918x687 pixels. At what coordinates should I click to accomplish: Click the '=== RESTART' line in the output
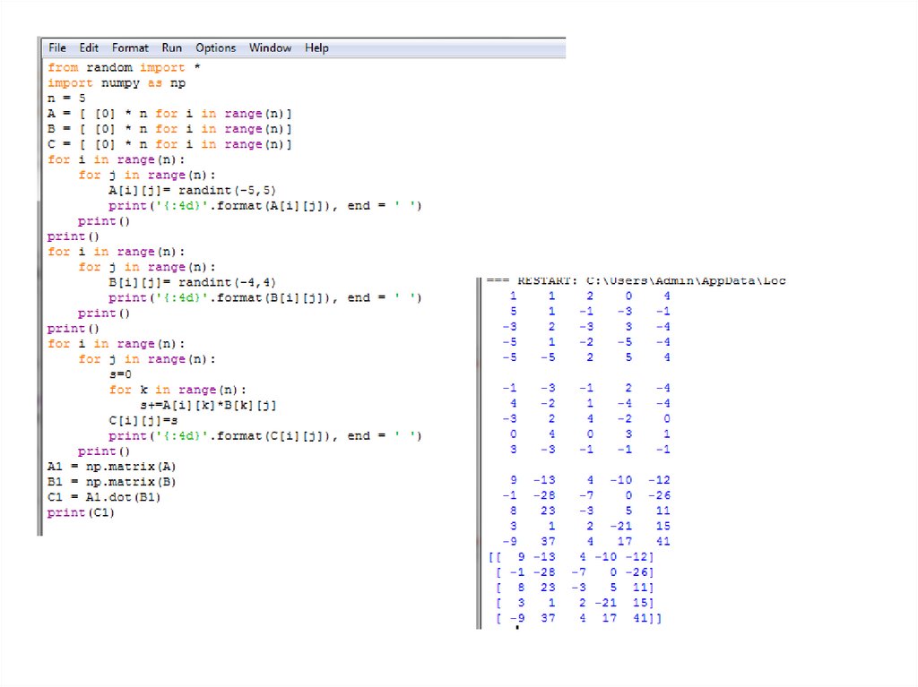[x=636, y=281]
